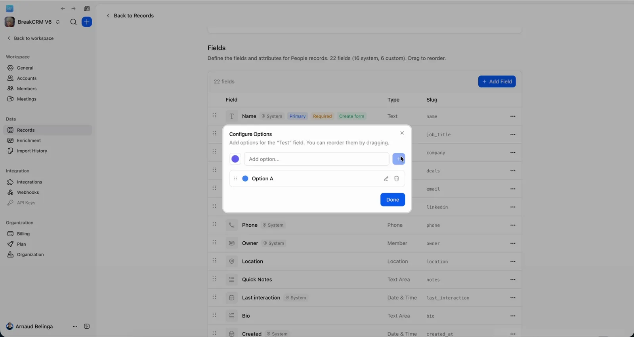Open the more options menu for Bio field
Screen dimensions: 634x337
point(513,316)
